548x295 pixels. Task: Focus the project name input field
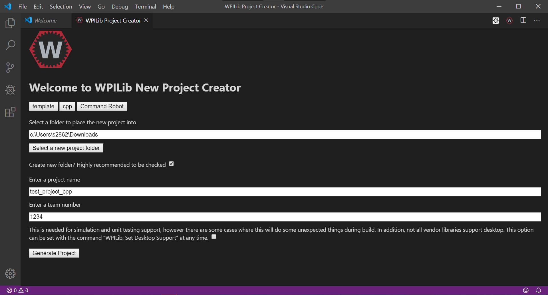coord(285,192)
